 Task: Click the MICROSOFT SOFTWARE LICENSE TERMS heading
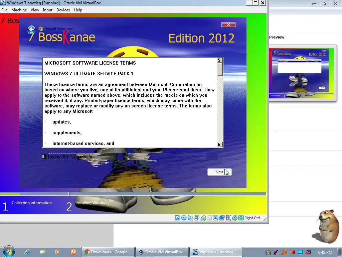[x=90, y=63]
